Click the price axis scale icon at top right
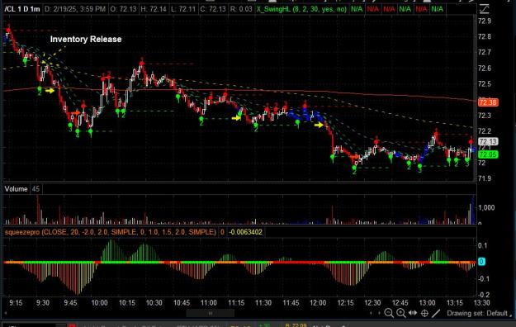Image resolution: width=516 pixels, height=327 pixels. tap(484, 9)
